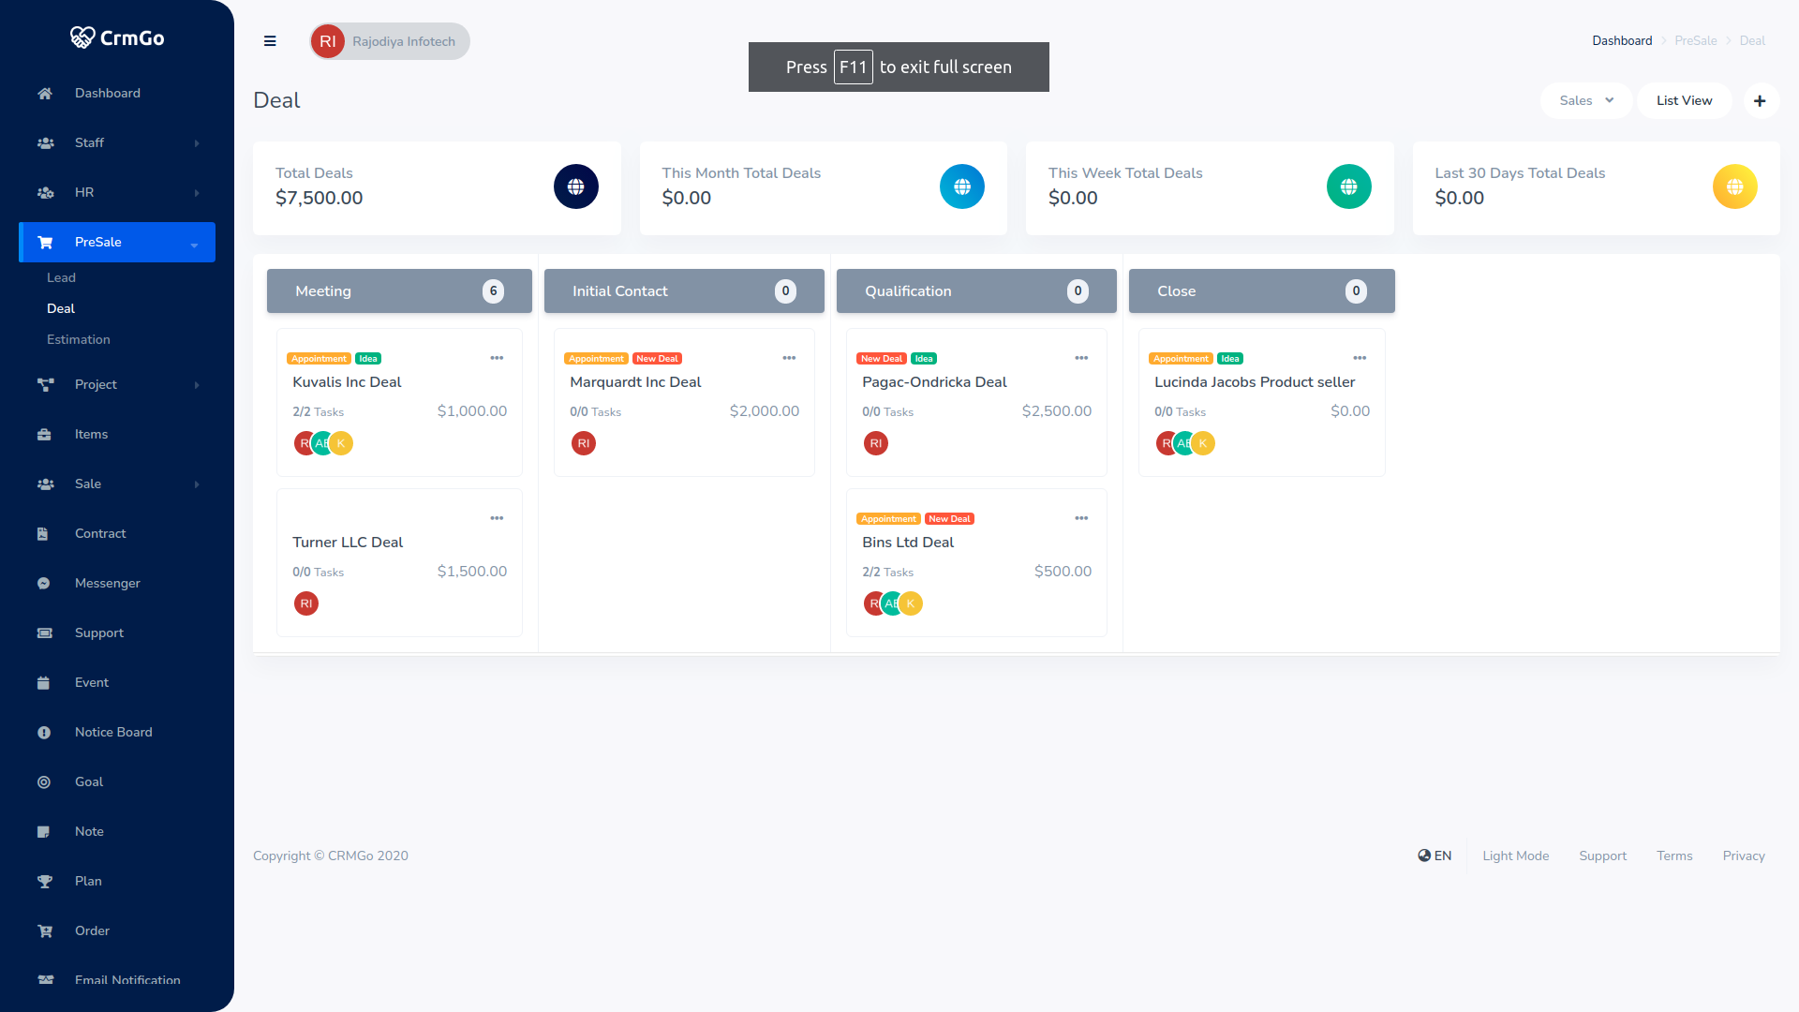
Task: Switch to List View
Action: coord(1684,101)
